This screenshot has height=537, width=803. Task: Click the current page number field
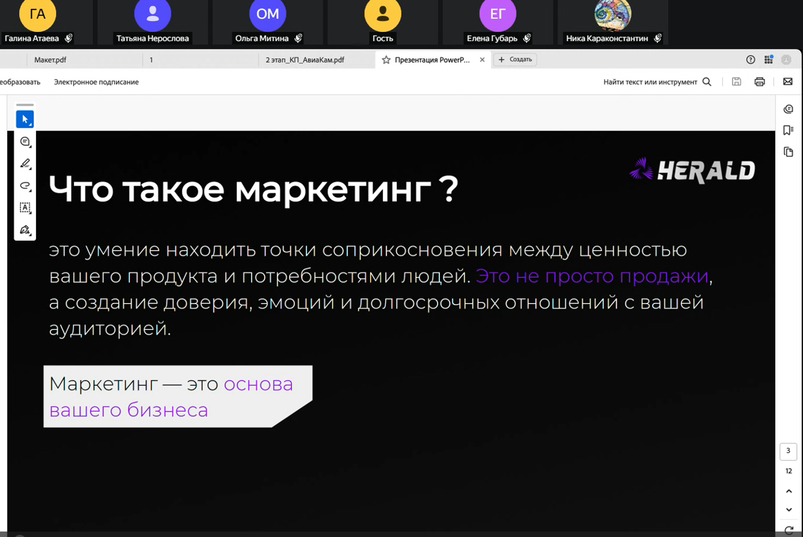tap(788, 451)
